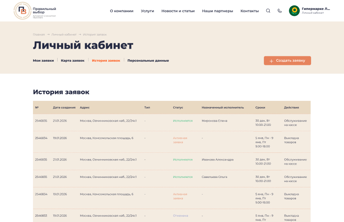Open Контакты in top navigation

pos(250,11)
